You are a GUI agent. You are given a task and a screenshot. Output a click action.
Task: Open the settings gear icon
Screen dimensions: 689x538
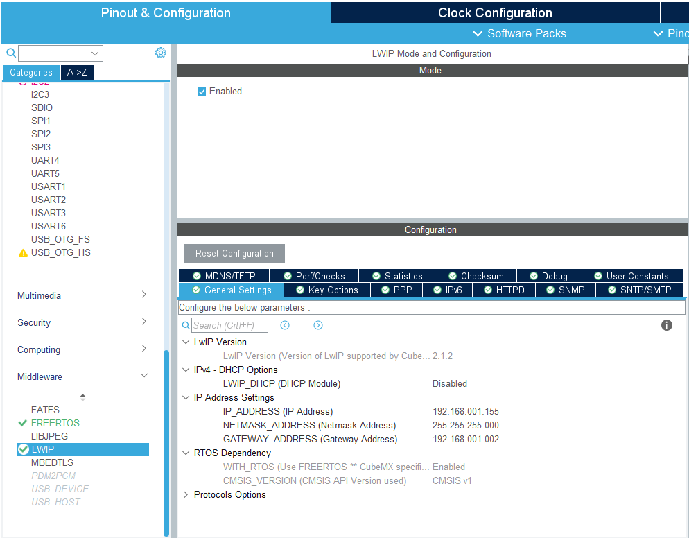[x=161, y=52]
